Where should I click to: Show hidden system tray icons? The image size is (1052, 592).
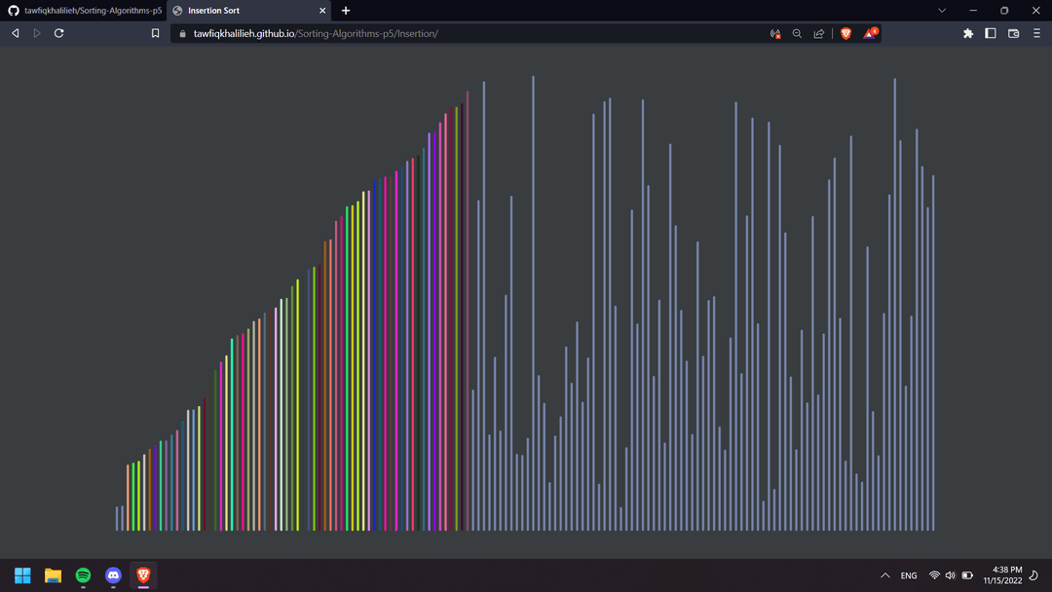884,575
